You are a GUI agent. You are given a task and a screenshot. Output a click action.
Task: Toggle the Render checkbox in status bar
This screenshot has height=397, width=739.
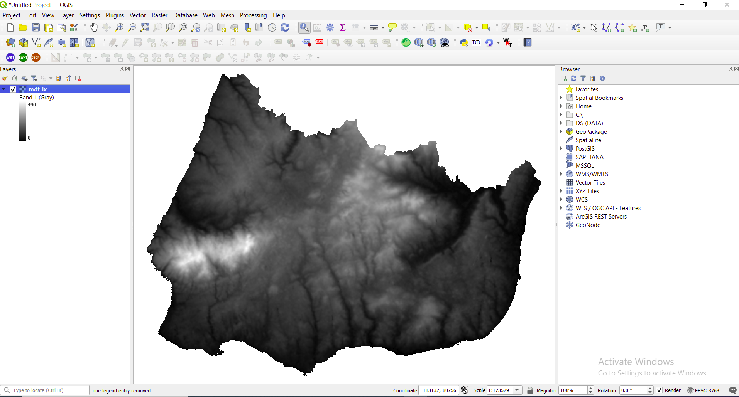[660, 390]
